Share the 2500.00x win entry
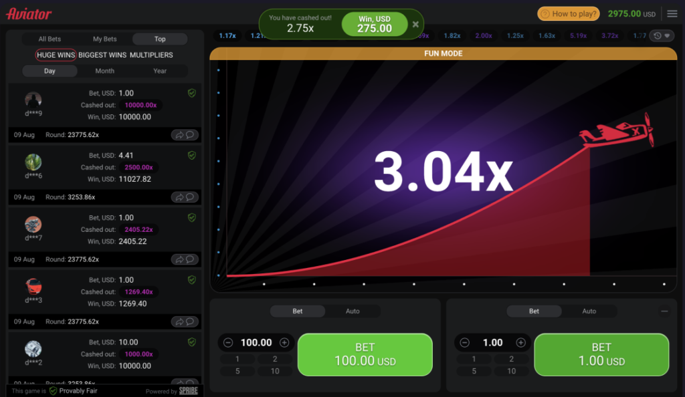The image size is (685, 397). tap(179, 197)
